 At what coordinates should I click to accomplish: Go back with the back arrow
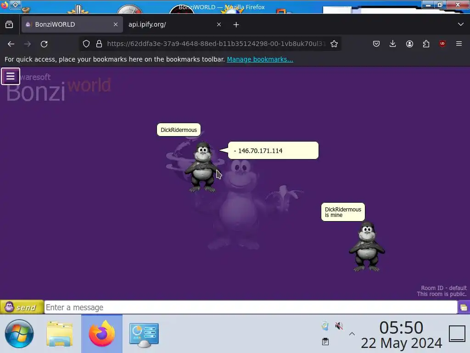11,44
